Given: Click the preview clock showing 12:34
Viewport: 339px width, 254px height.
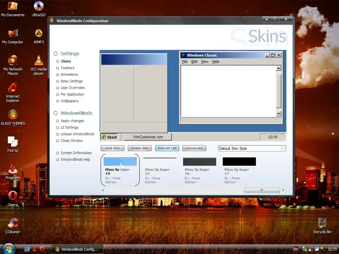Looking at the screenshot, I should pyautogui.click(x=273, y=137).
